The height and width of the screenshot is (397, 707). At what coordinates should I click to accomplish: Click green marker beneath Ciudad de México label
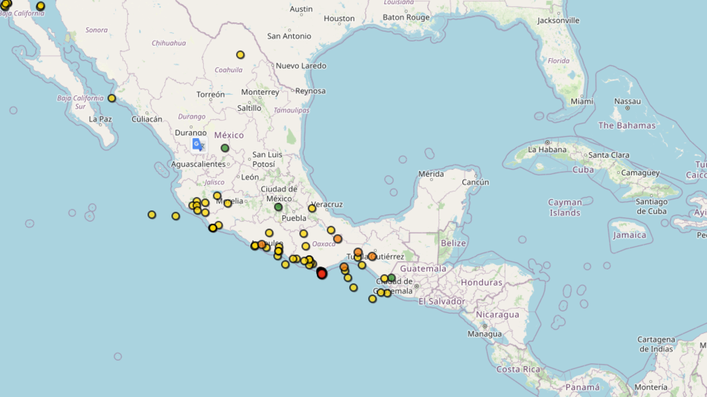point(278,207)
